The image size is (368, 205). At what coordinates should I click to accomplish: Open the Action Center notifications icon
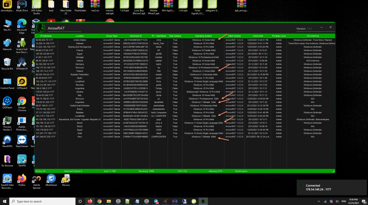[363, 201]
